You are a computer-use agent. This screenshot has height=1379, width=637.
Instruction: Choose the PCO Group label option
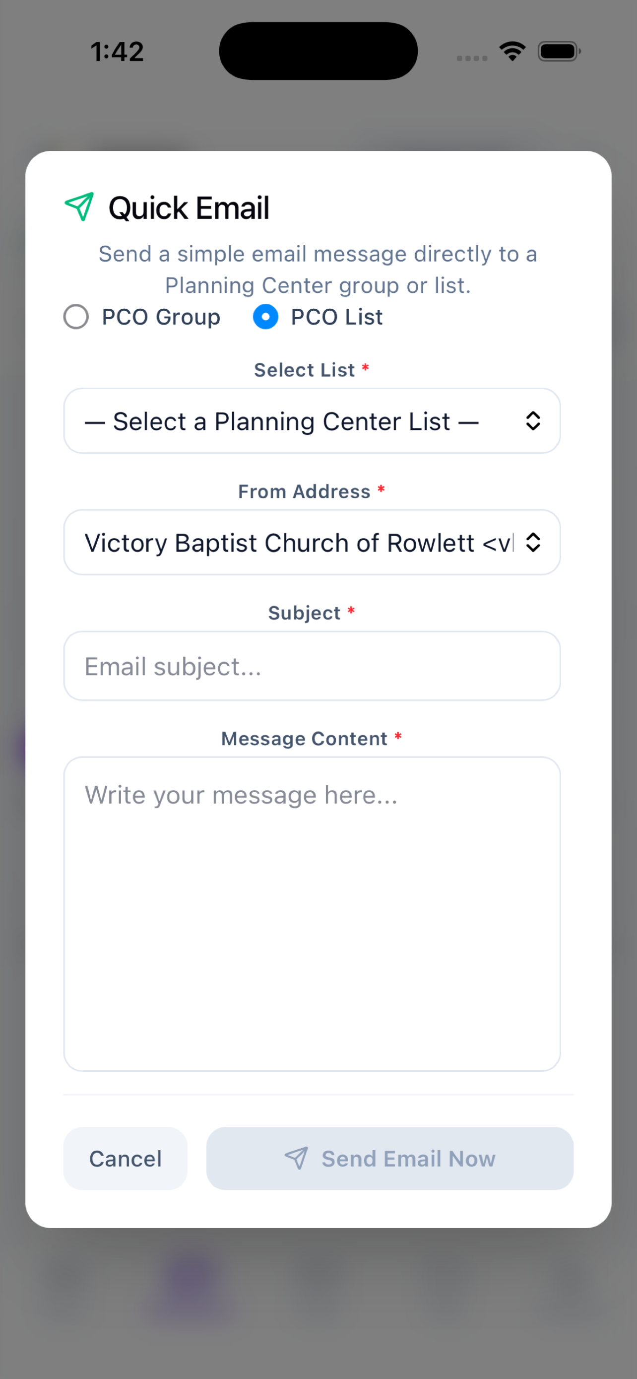click(161, 317)
